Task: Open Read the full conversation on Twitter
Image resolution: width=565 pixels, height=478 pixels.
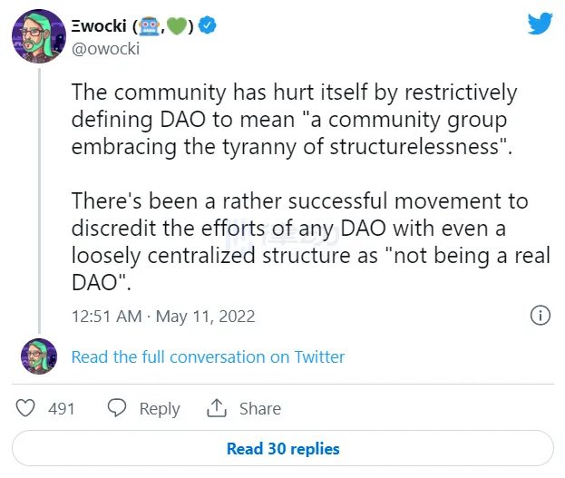Action: [x=208, y=356]
